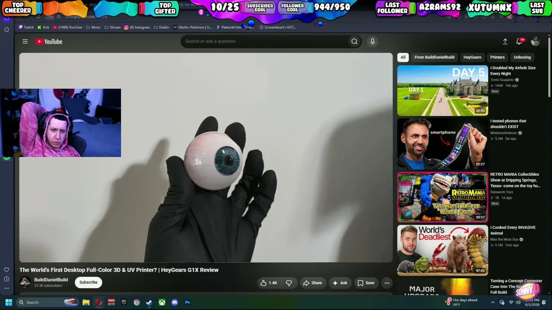Image resolution: width=552 pixels, height=310 pixels.
Task: Open Wi-Fi network tray icon
Action: [511, 302]
